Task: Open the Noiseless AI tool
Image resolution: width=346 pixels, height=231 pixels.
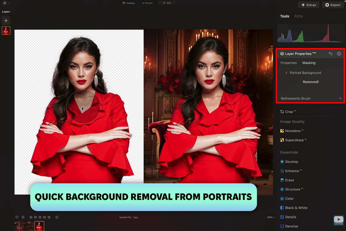Action: click(x=292, y=131)
